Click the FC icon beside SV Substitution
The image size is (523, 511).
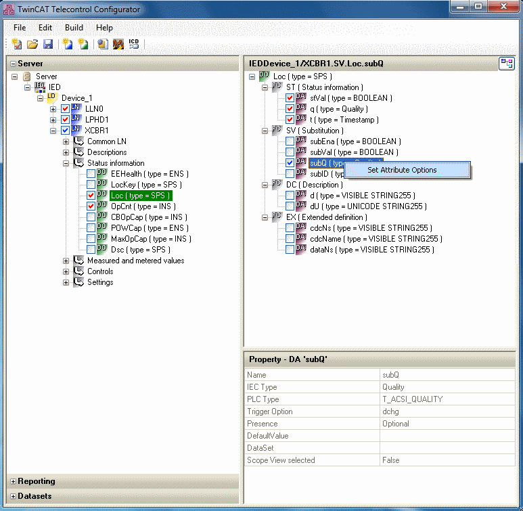pos(277,130)
